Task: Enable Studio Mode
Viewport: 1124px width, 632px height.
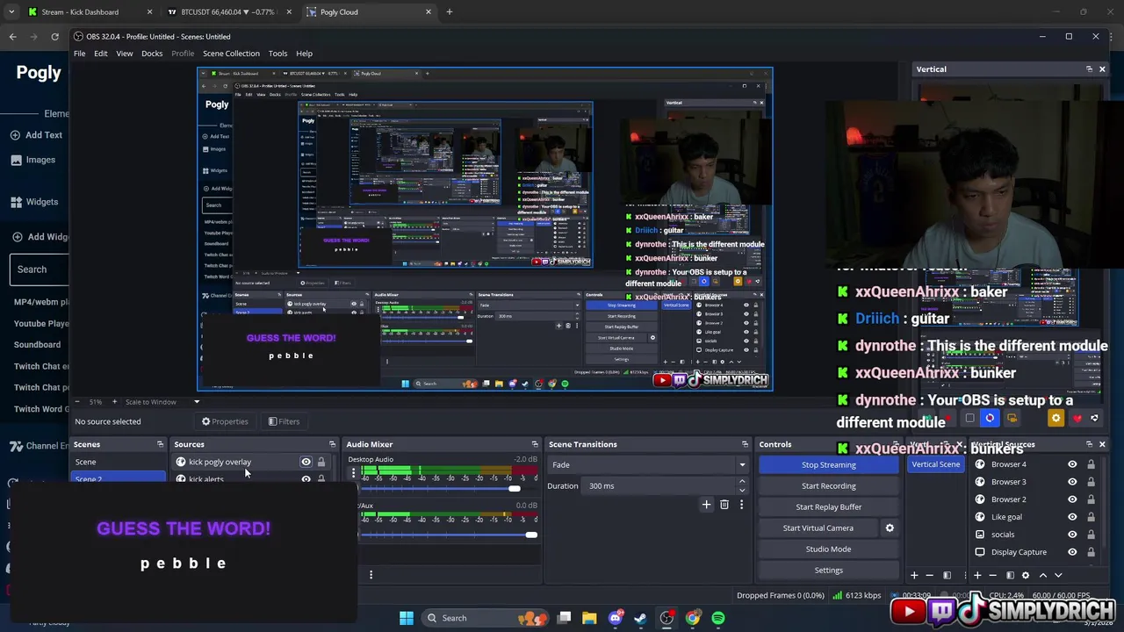Action: pyautogui.click(x=828, y=549)
